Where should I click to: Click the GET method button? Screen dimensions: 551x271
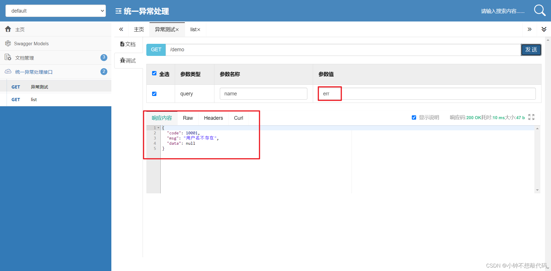tap(156, 50)
